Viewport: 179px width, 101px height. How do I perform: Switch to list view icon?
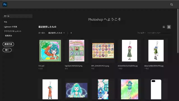(164, 27)
